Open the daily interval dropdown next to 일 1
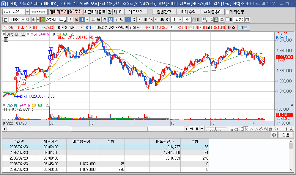The width and height of the screenshot is (296, 175). pos(87,20)
